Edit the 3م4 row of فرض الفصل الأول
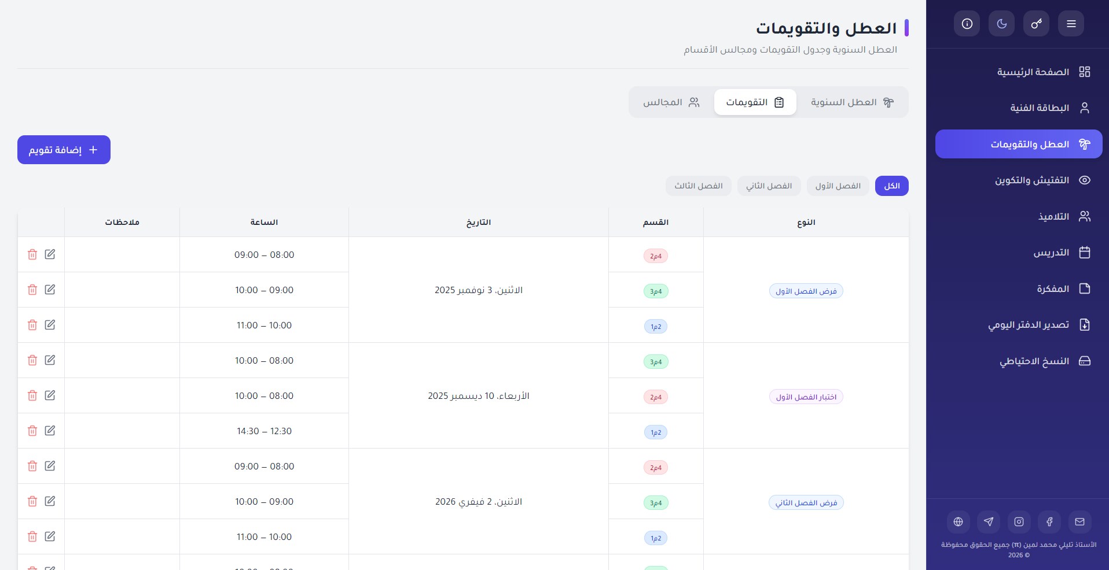The height and width of the screenshot is (570, 1109). point(50,289)
